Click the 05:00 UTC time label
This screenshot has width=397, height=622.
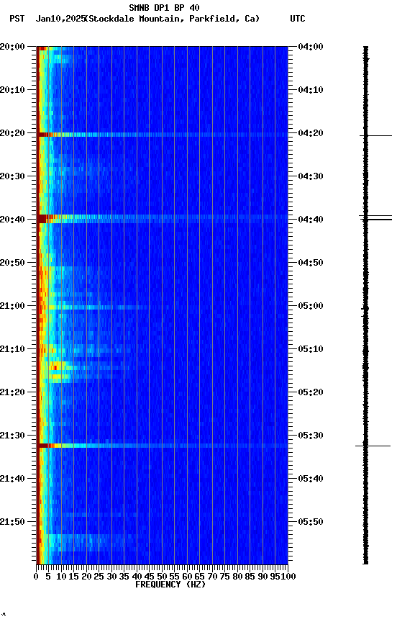click(x=311, y=306)
